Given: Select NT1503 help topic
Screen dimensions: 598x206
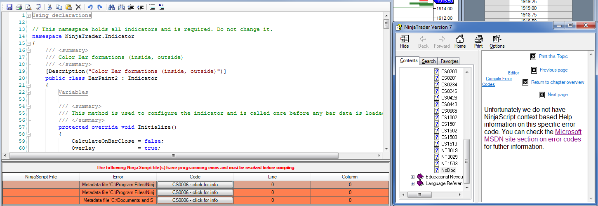Looking at the screenshot, I should coord(449,164).
